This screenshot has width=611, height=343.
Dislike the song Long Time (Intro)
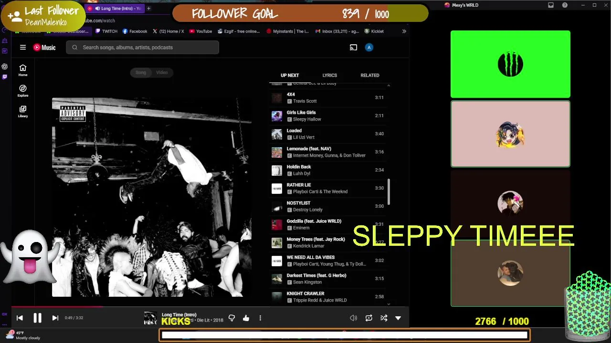[232, 318]
